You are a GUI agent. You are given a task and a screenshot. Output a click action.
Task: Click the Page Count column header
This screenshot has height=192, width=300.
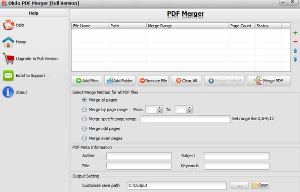(x=242, y=26)
